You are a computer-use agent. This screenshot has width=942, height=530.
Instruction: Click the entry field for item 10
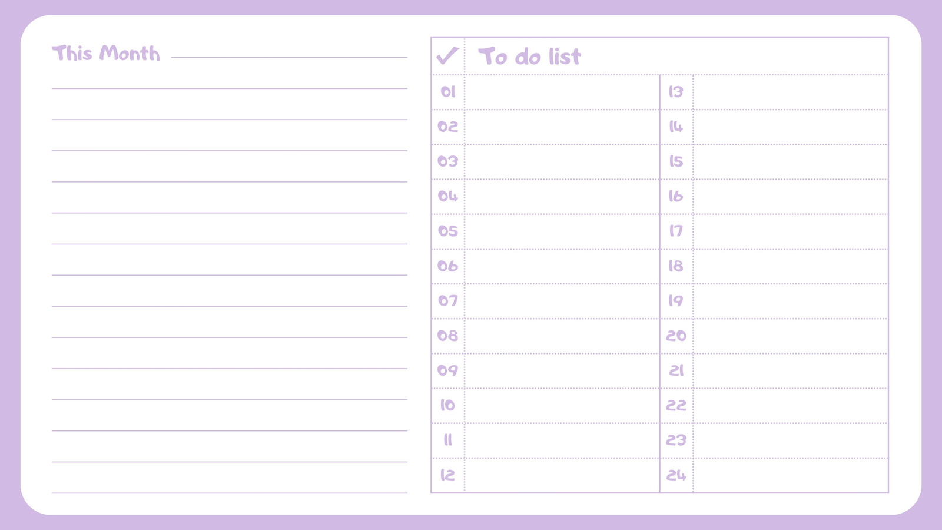(x=562, y=406)
